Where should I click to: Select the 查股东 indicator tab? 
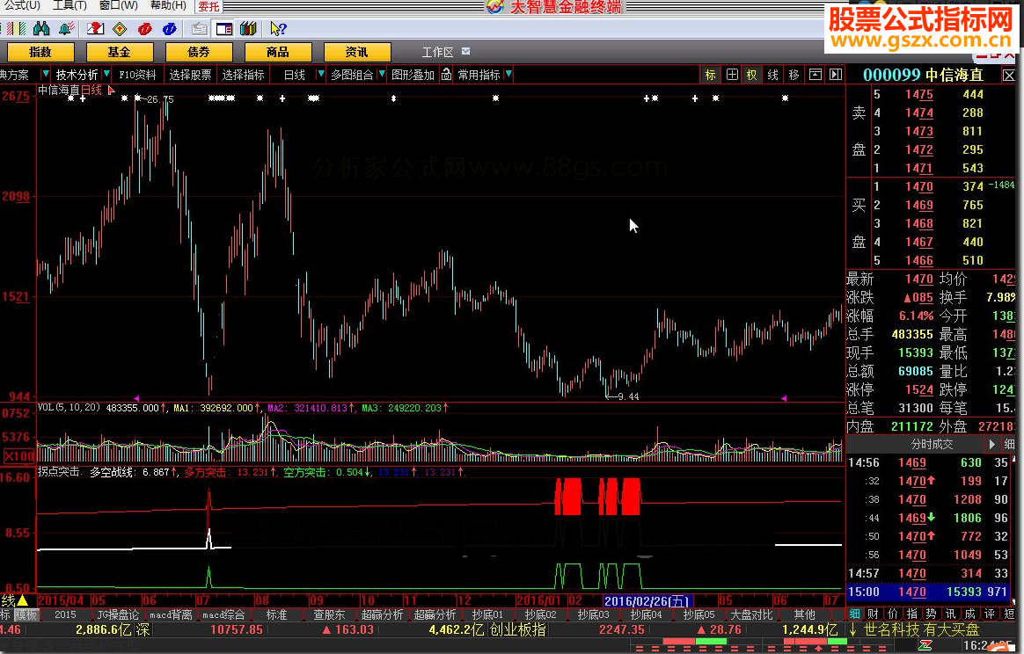(x=329, y=614)
